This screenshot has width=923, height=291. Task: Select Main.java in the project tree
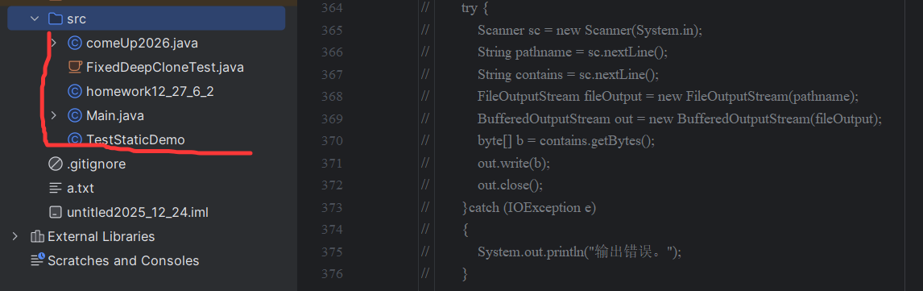[115, 115]
